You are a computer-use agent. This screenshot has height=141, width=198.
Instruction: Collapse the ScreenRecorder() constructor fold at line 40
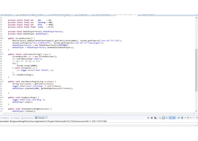pos(3,38)
